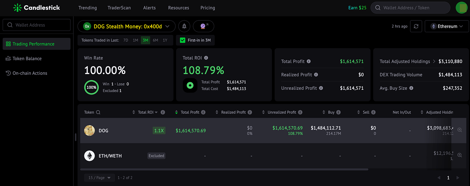Click the ETH/WETH token logo

pos(89,156)
